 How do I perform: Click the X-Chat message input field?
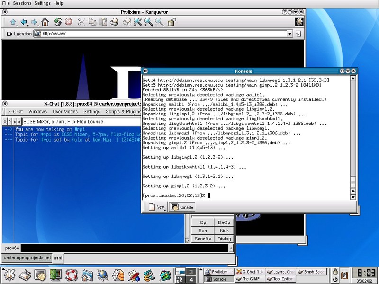click(x=125, y=248)
